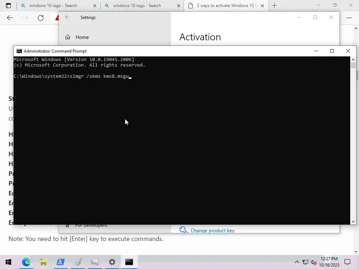Minimize the Command Prompt window
The image size is (359, 269).
pos(316,51)
